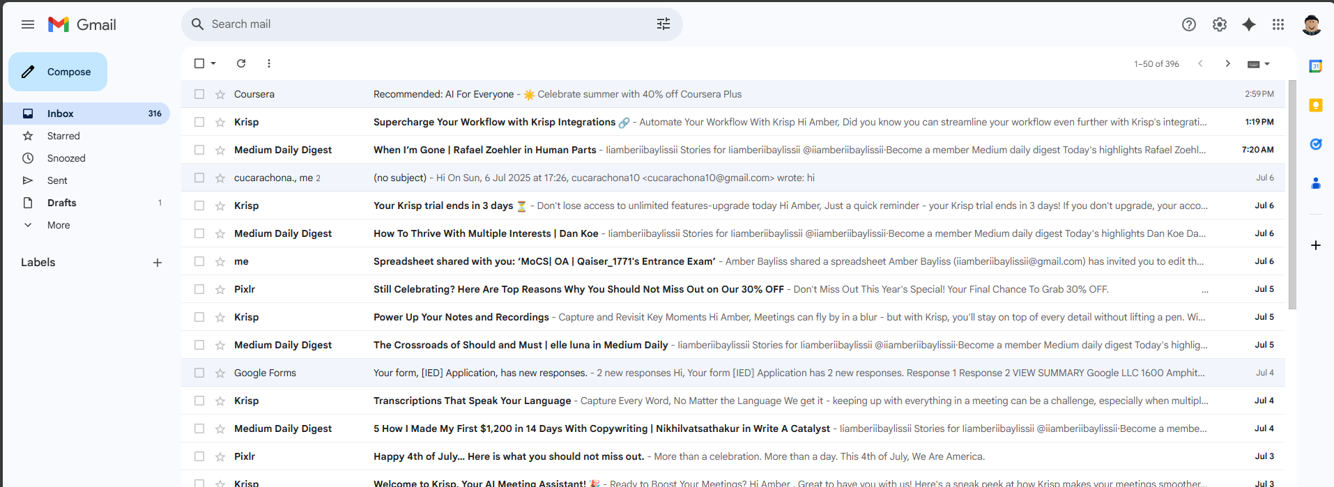Select How To Thrive email checkbox
The height and width of the screenshot is (487, 1334).
199,233
